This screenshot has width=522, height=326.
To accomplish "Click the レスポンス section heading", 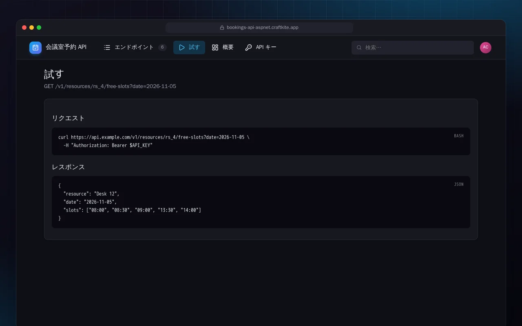I will click(68, 167).
